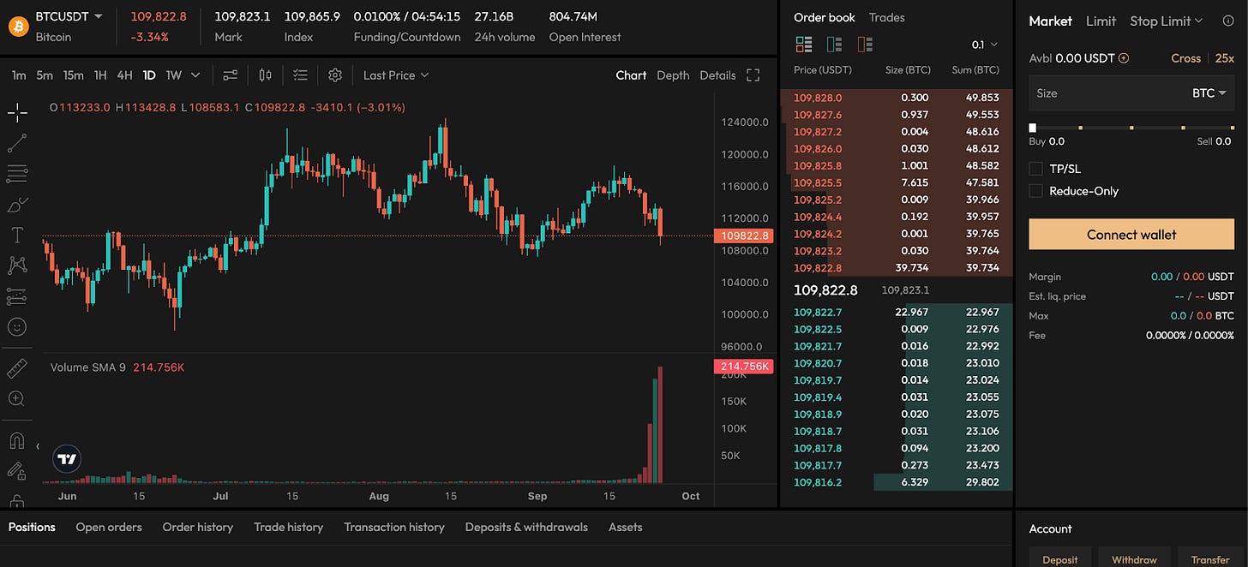Select the brush drawing tool
Viewport: 1248px width, 567px height.
coord(17,205)
